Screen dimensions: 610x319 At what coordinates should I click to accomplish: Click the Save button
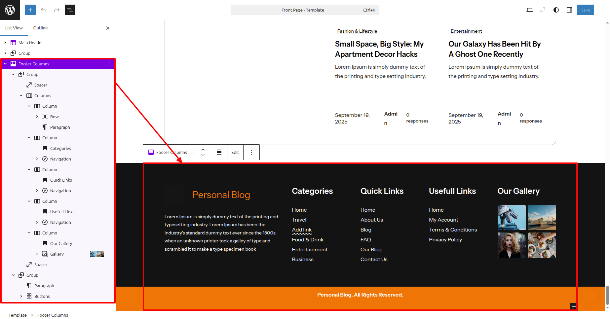586,10
